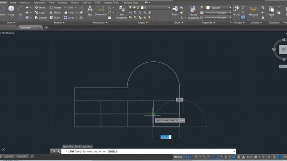Open the Manage ribbon tab
The image size is (287, 161).
click(x=62, y=3)
